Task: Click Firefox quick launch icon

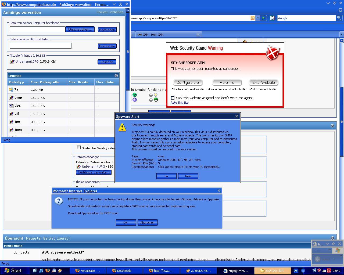Action: 48,271
